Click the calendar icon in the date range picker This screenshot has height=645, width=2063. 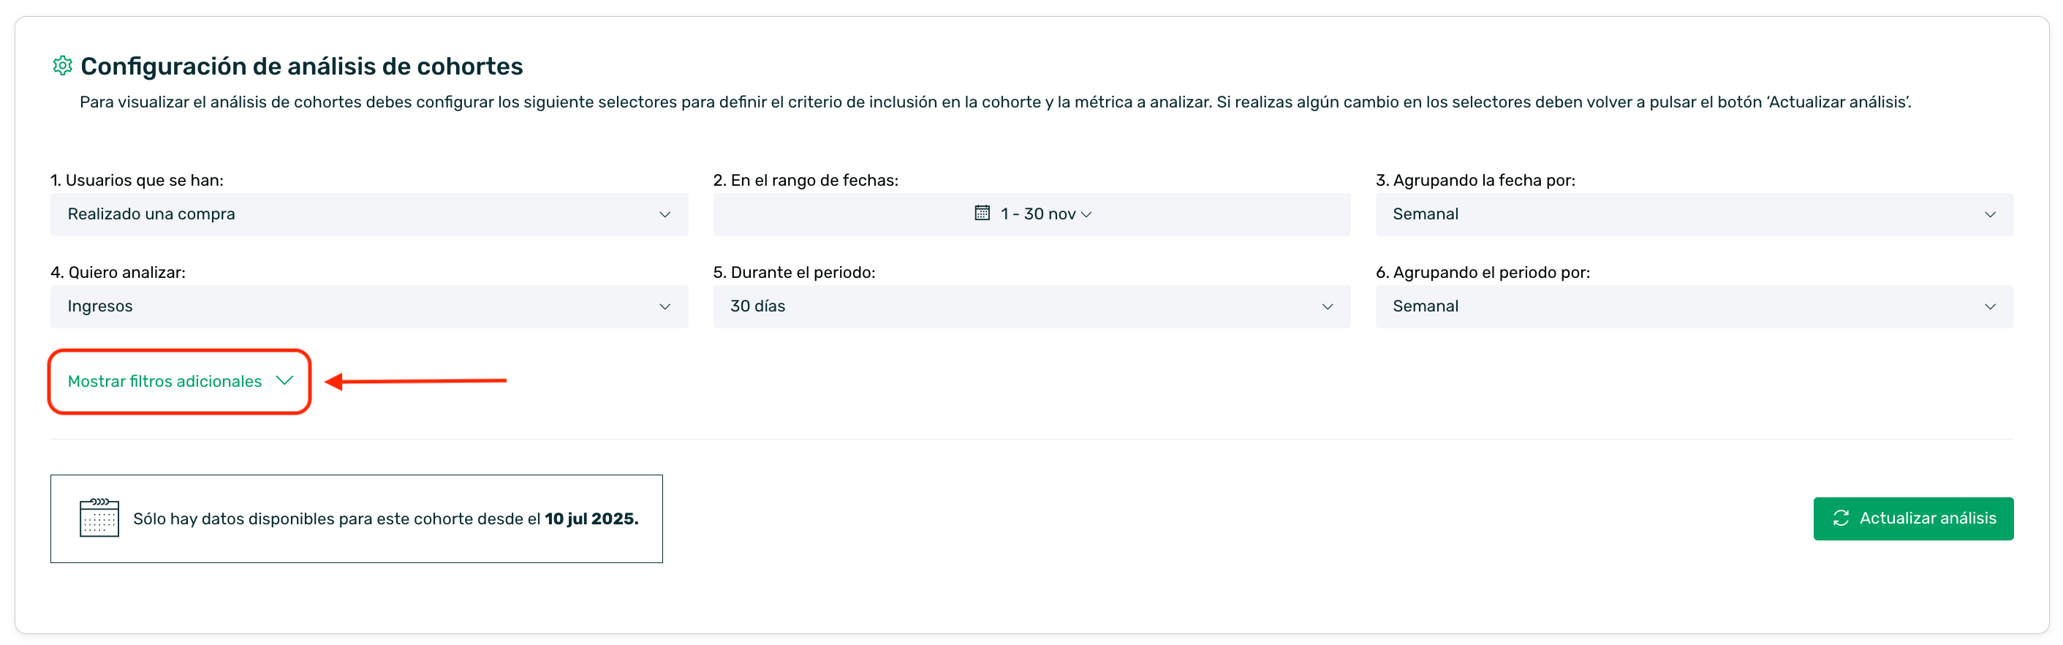click(982, 213)
